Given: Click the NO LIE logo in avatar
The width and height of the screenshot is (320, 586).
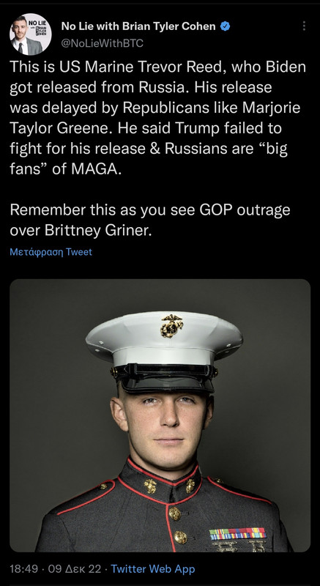Looking at the screenshot, I should 39,27.
